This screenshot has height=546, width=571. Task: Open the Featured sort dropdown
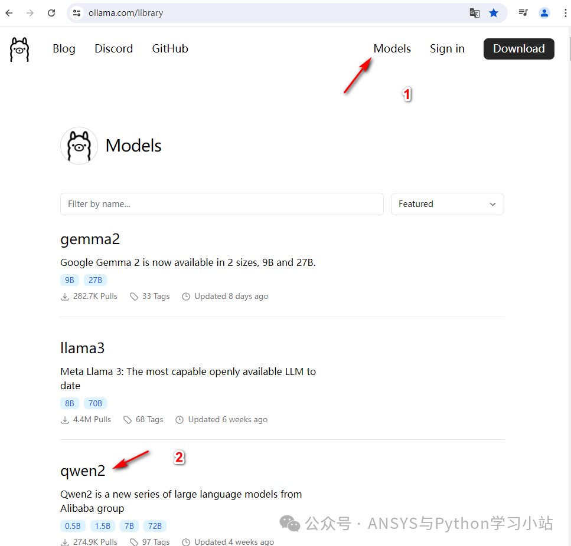pos(448,204)
